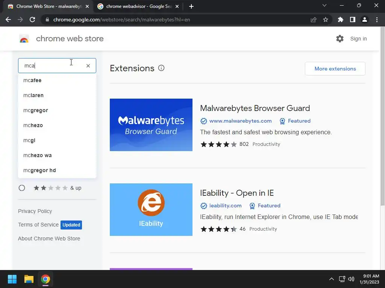
Task: Click the Featured badge on IEability
Action: 265,205
